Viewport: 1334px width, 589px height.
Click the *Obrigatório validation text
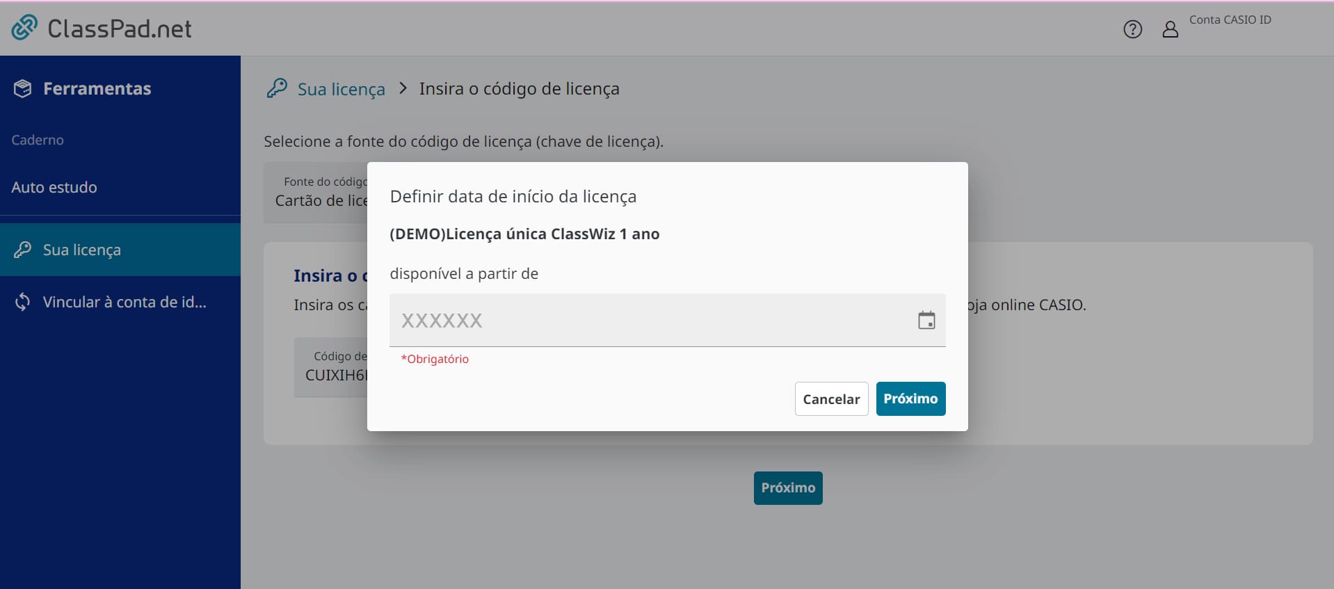coord(435,359)
